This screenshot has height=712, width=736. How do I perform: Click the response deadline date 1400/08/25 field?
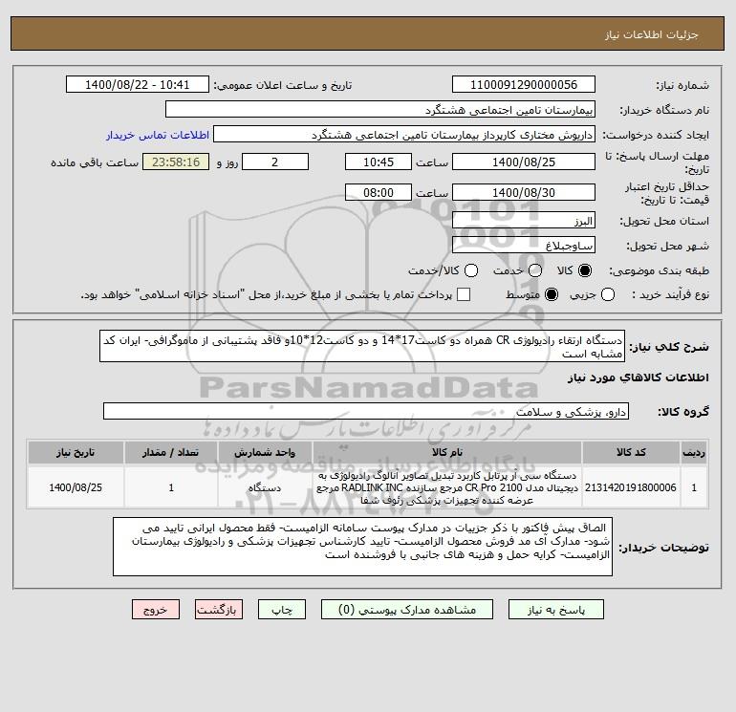[524, 162]
